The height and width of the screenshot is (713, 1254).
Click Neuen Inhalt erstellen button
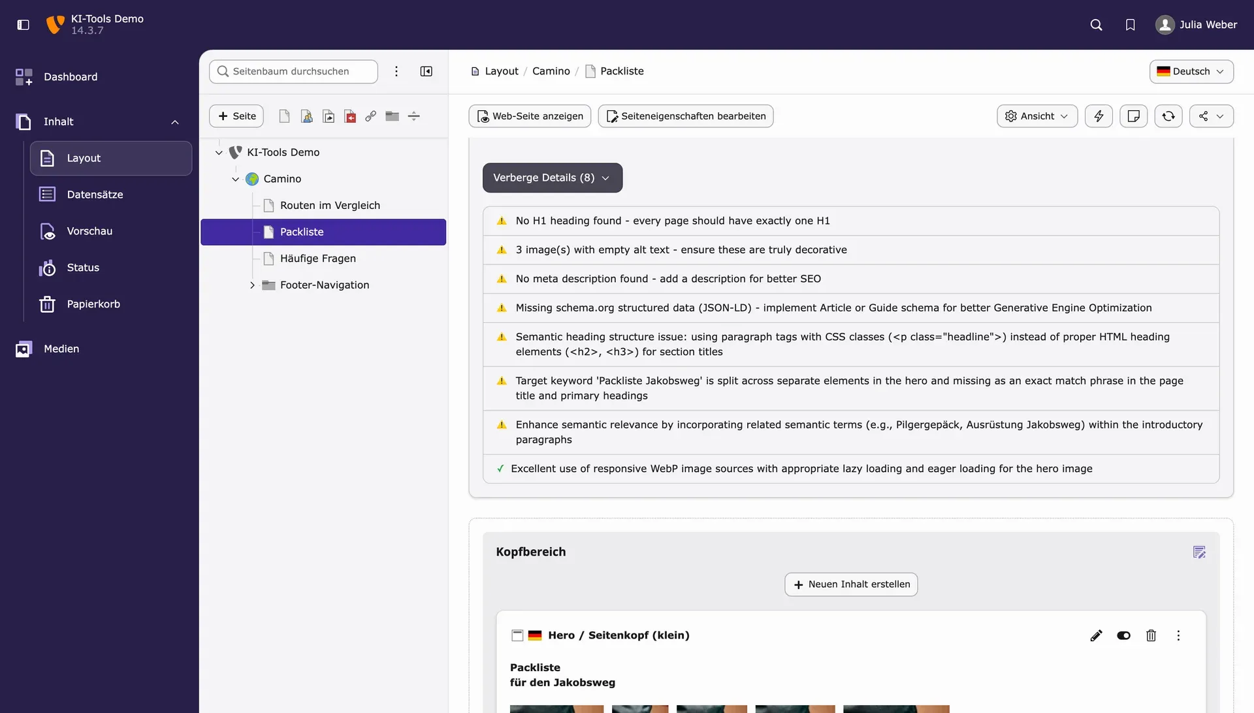pyautogui.click(x=851, y=585)
